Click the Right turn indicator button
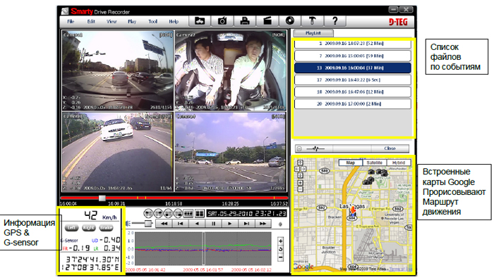Viewport: 494px width, 280px height. pyautogui.click(x=88, y=227)
